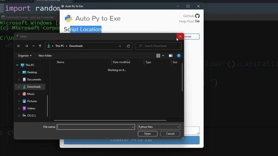Close the Open file dialog
This screenshot has height=156, width=278.
(x=180, y=36)
